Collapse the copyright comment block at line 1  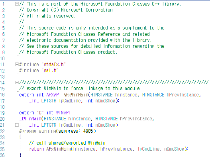click(17, 4)
